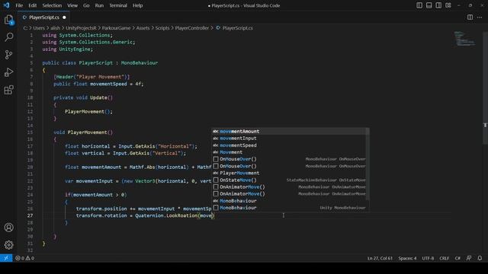
Task: Open editor More Actions ellipsis
Action: click(x=480, y=18)
